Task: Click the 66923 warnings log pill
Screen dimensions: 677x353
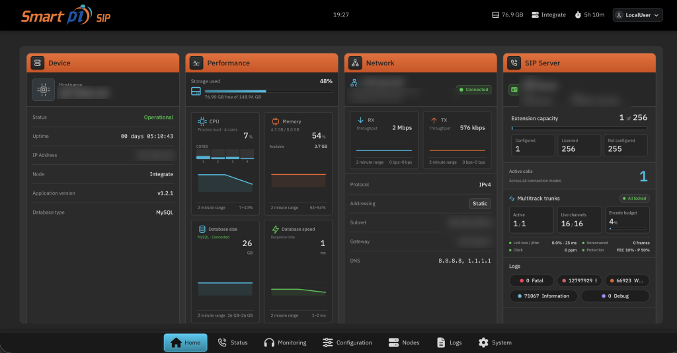Action: [627, 280]
